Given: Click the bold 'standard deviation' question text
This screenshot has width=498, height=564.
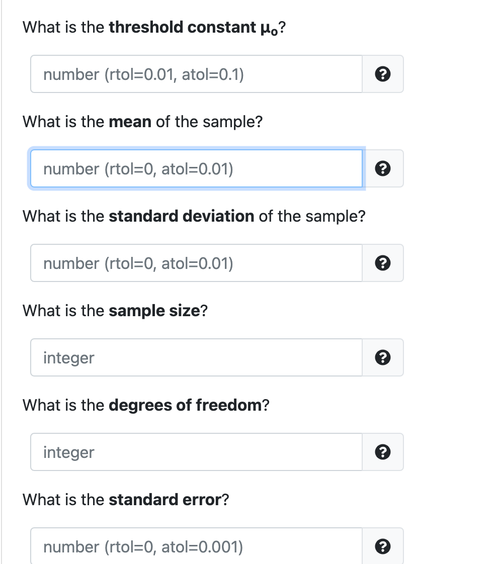Looking at the screenshot, I should point(182,216).
